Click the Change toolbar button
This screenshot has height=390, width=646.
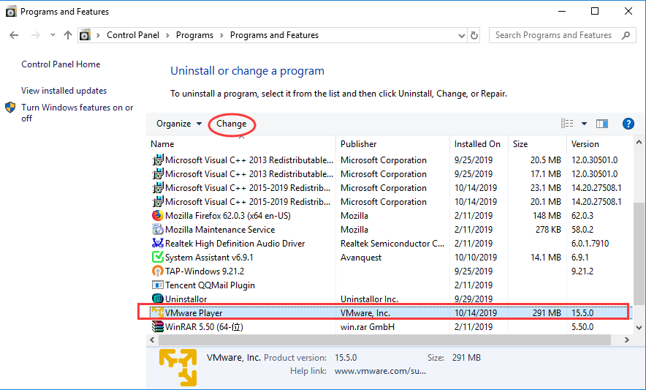[232, 124]
